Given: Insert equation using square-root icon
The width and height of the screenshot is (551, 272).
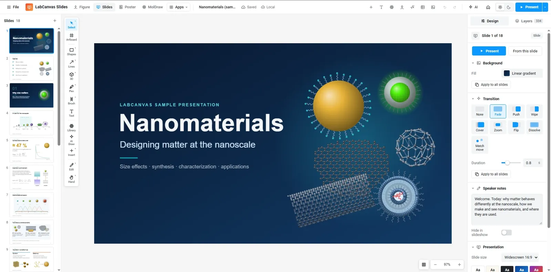Looking at the screenshot, I should pyautogui.click(x=412, y=7).
